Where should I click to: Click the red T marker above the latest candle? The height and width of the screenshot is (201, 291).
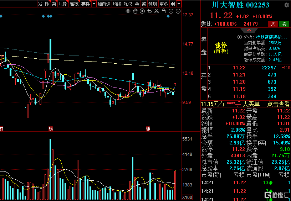pos(175,85)
